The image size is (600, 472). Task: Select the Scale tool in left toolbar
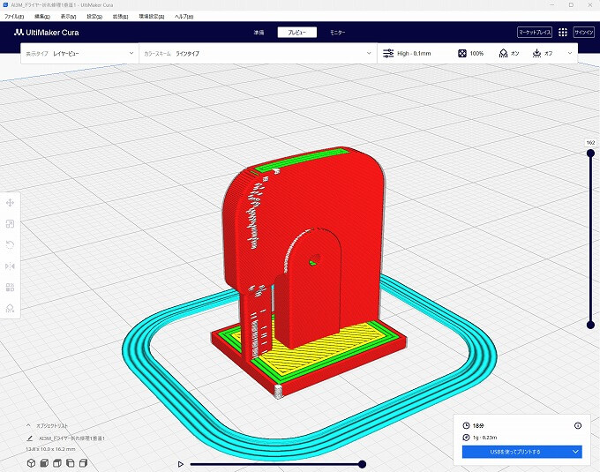(x=10, y=224)
